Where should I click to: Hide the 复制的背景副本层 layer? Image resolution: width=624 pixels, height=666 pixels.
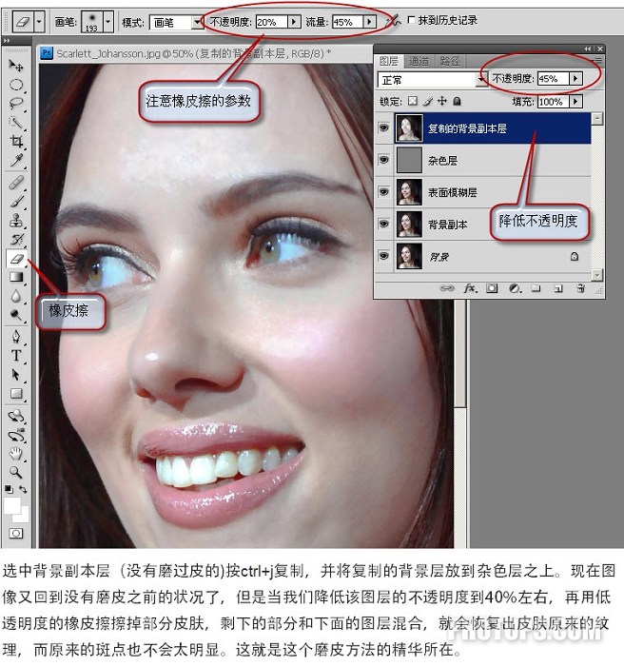click(383, 127)
